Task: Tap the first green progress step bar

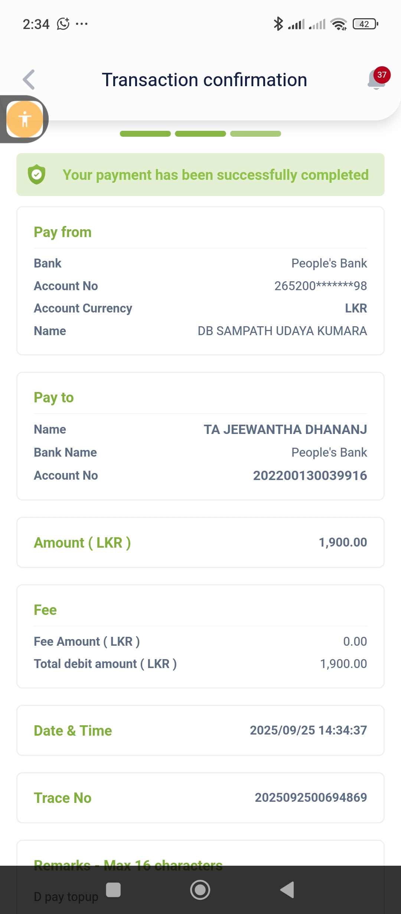Action: (145, 134)
